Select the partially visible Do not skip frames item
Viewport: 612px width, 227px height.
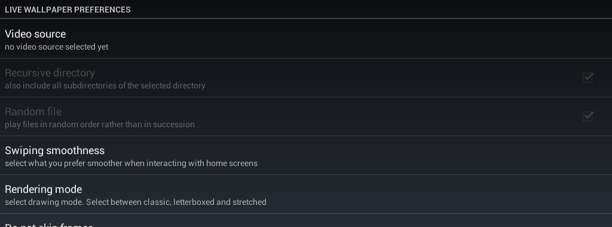point(306,221)
